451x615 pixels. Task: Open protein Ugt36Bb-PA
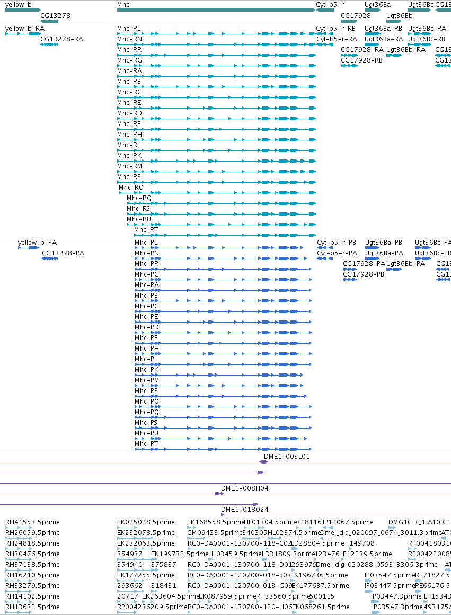(406, 264)
